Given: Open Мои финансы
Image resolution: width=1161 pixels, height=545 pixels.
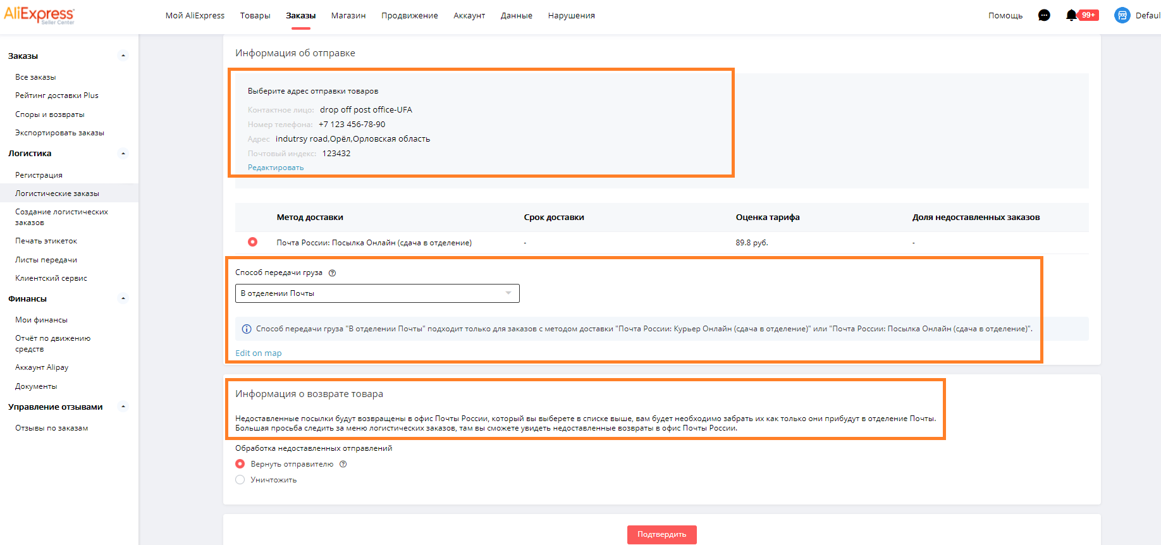Looking at the screenshot, I should tap(41, 320).
